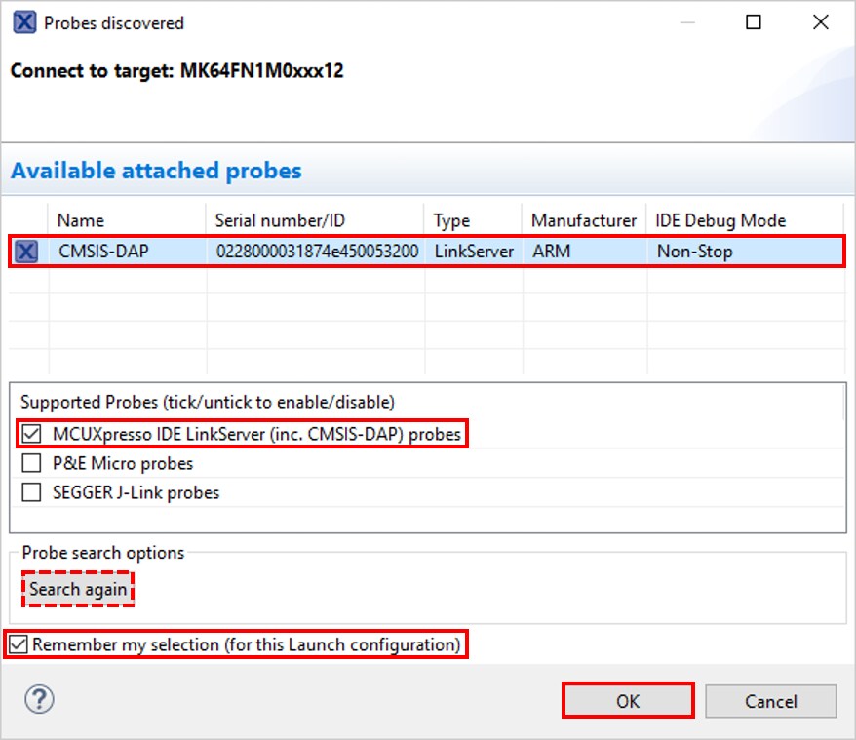Enable P&E Micro probes checkbox
856x740 pixels.
tap(32, 463)
